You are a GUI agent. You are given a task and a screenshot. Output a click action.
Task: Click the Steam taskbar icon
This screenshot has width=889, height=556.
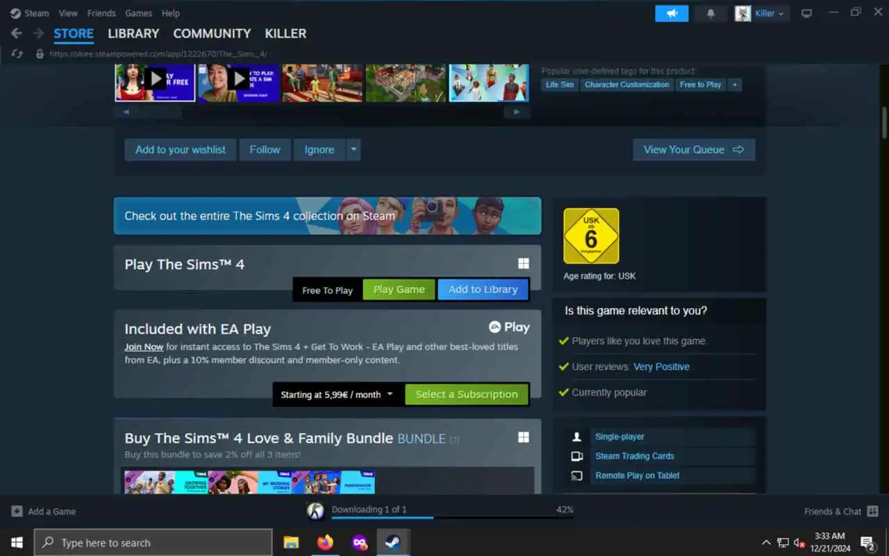pyautogui.click(x=393, y=543)
